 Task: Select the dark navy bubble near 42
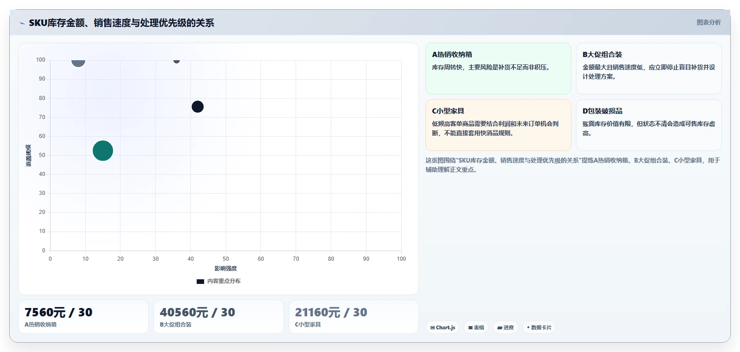click(x=198, y=107)
